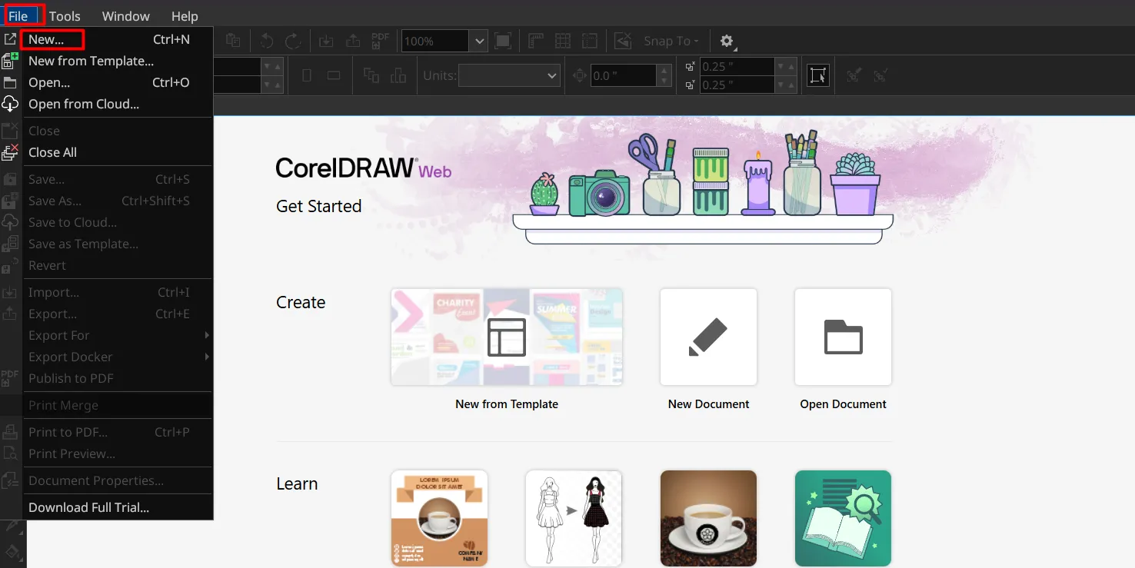This screenshot has height=568, width=1135.
Task: Toggle the Show Grid icon
Action: (x=563, y=42)
